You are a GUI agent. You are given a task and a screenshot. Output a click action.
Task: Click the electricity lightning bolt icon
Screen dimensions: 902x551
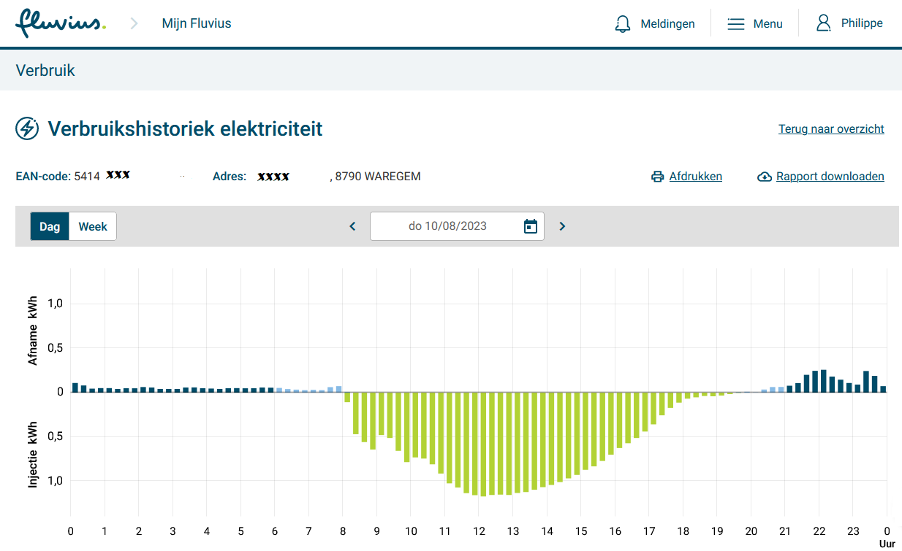pyautogui.click(x=27, y=128)
